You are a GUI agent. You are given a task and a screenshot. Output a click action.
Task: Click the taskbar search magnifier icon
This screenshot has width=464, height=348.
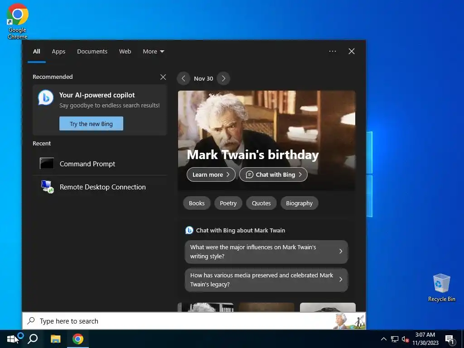pyautogui.click(x=33, y=339)
